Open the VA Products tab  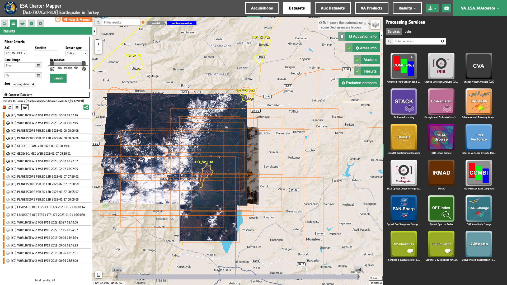372,8
